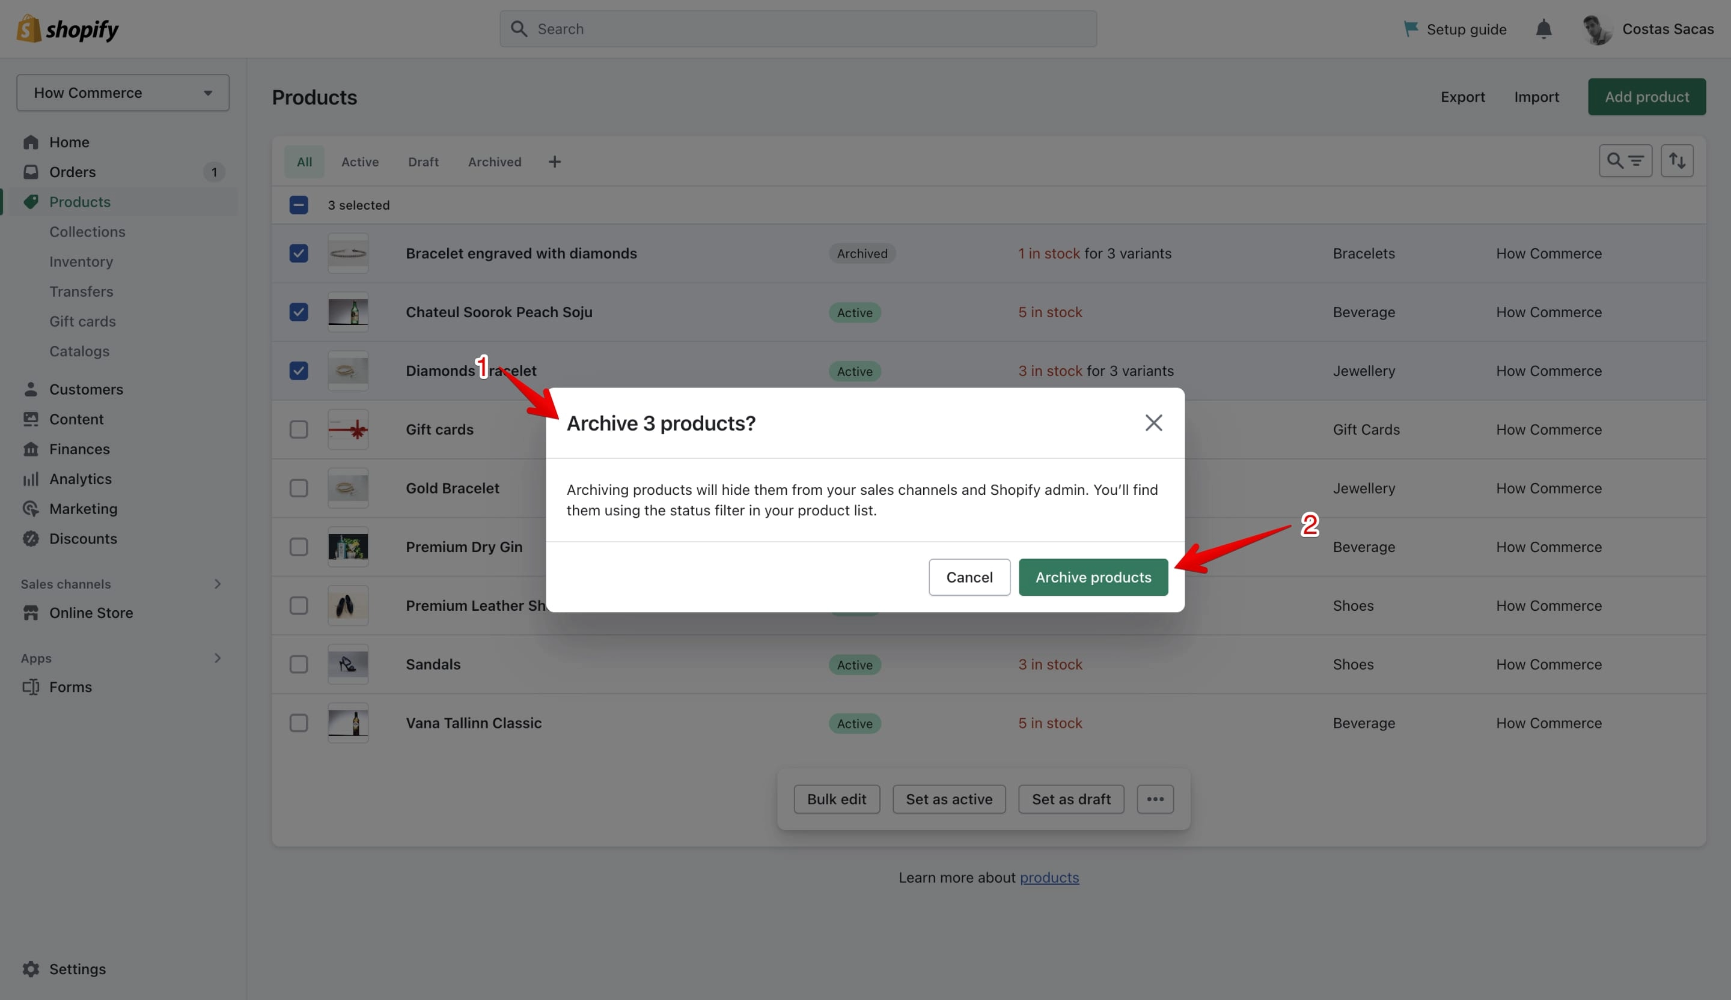Open Inventory in the sidebar

81,261
